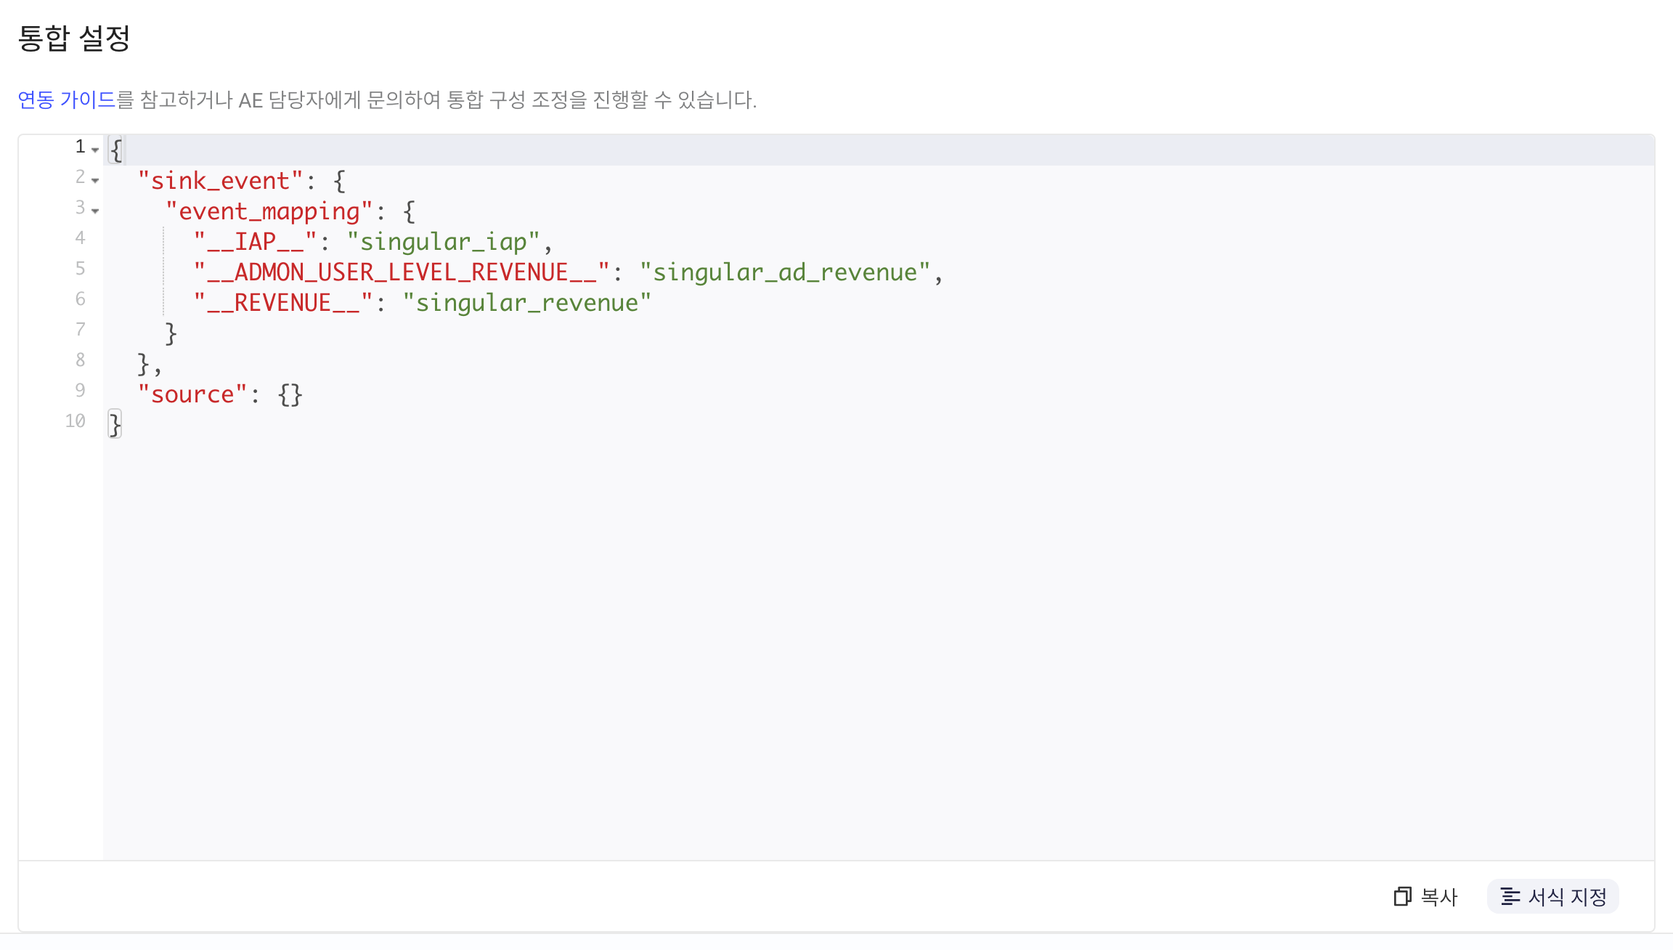This screenshot has width=1673, height=950.
Task: Click line number 5 in the gutter
Action: (x=80, y=269)
